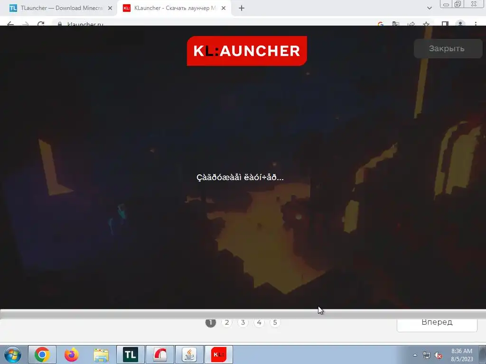This screenshot has height=364, width=486.
Task: Open the Java taskbar application
Action: click(189, 355)
